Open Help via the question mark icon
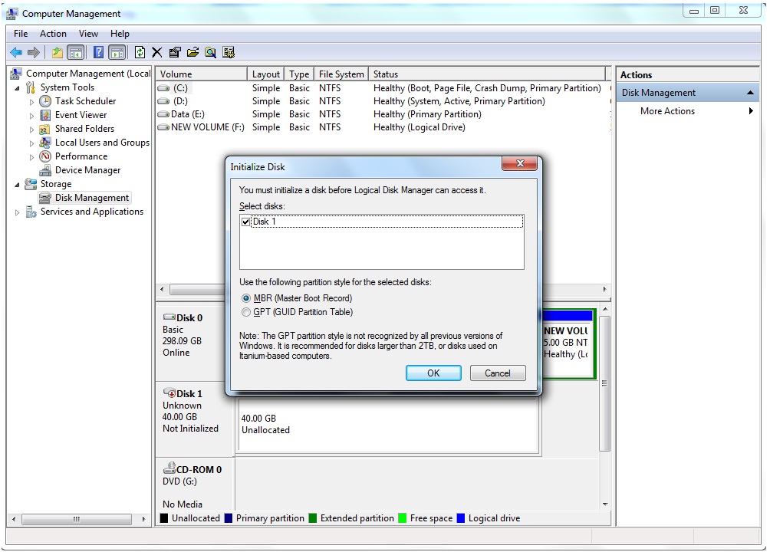This screenshot has width=770, height=552. tap(99, 52)
